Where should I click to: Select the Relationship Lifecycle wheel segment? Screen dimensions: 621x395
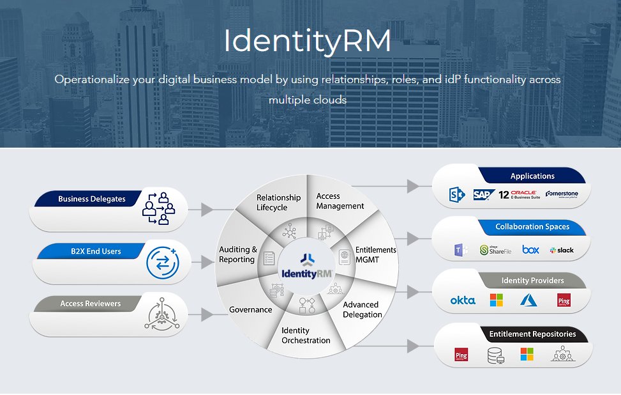pos(278,202)
